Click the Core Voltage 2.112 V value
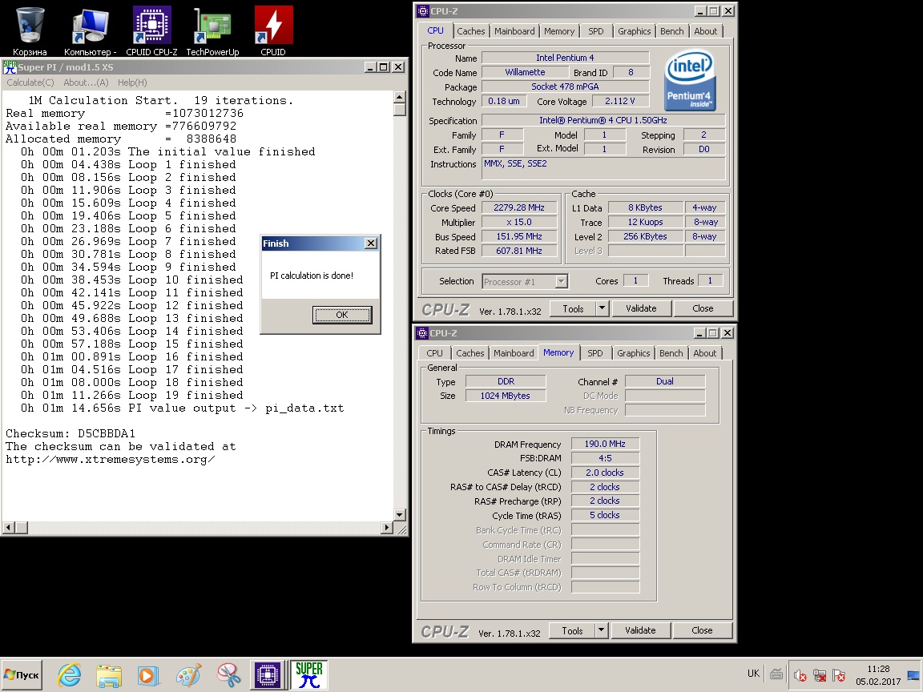Viewport: 923px width, 692px height. pyautogui.click(x=620, y=101)
